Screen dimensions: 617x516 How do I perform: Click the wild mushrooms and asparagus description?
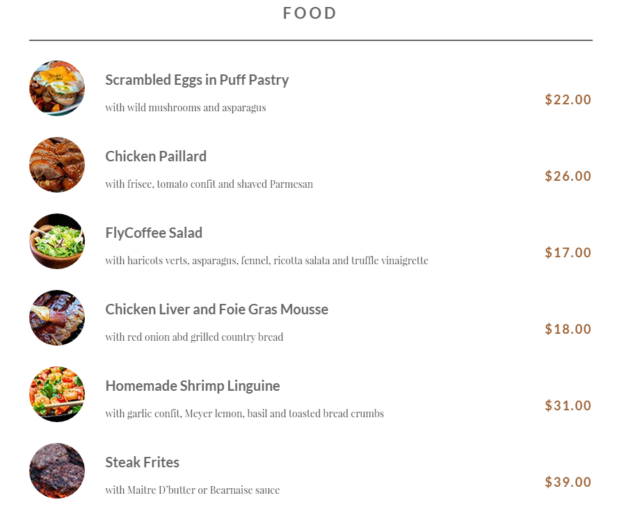coord(186,108)
